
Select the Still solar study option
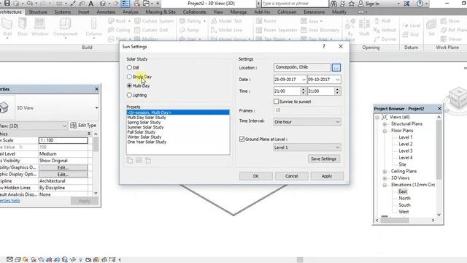click(129, 68)
